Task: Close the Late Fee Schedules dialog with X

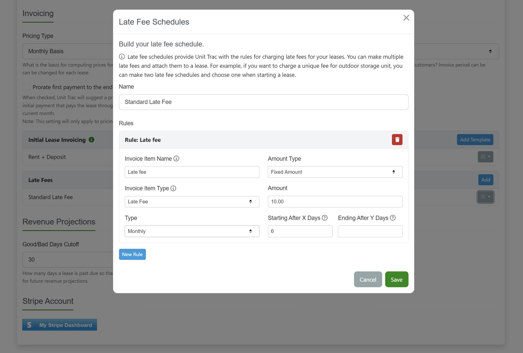Action: point(406,18)
